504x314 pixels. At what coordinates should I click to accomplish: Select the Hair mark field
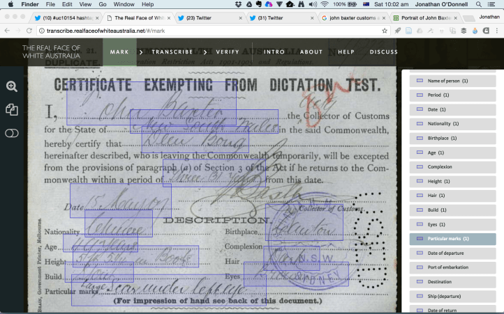pos(452,196)
